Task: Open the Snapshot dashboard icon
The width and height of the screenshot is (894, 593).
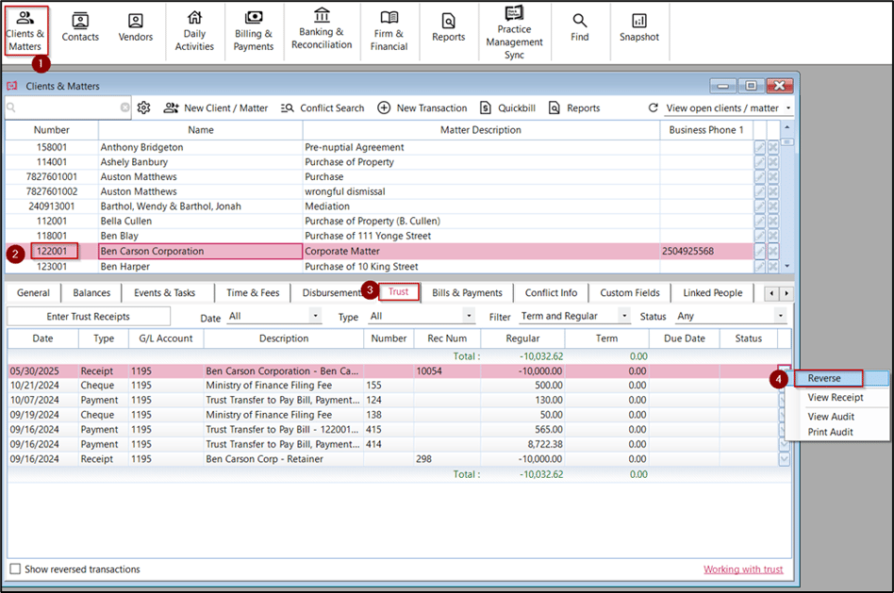Action: click(x=639, y=28)
